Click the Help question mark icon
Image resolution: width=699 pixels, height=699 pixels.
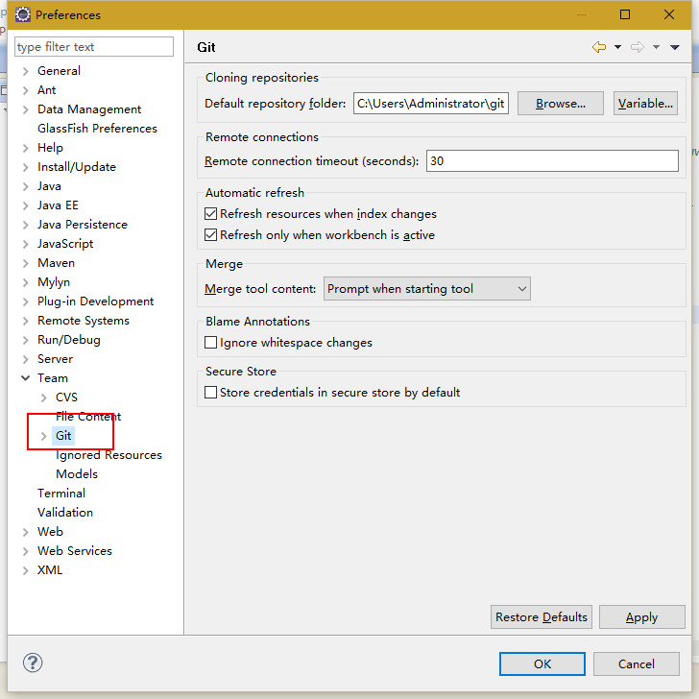pos(33,663)
